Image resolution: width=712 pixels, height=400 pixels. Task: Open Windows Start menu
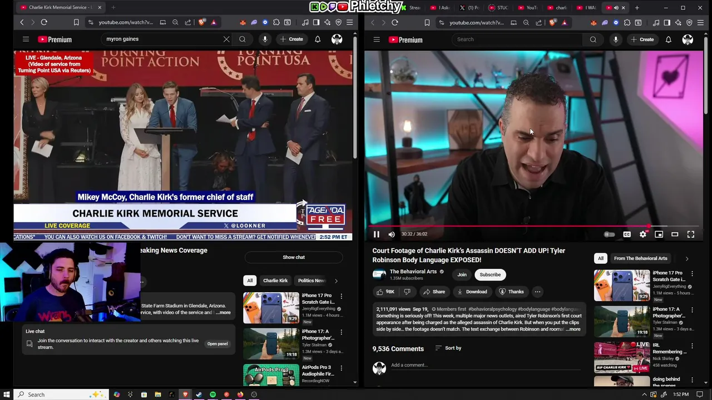6,394
